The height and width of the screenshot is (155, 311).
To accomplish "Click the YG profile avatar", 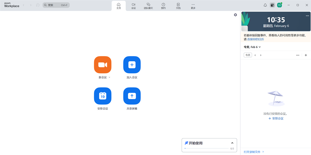I will tap(279, 5).
